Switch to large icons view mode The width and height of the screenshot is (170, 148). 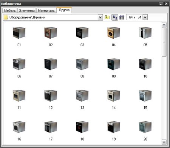115,17
